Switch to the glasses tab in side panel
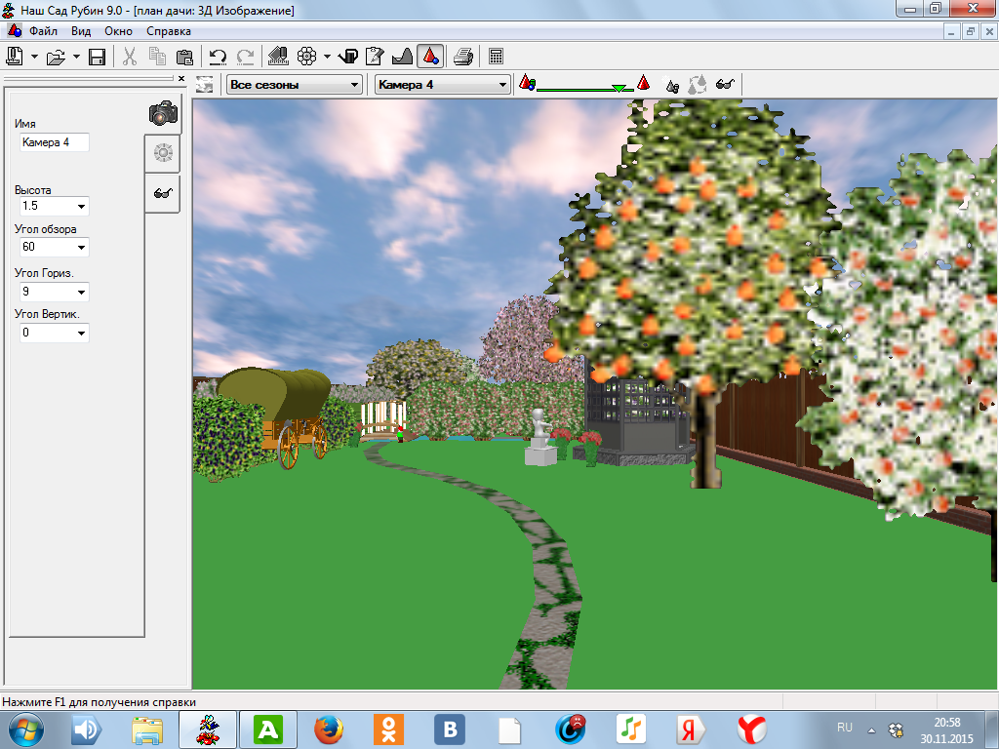The height and width of the screenshot is (749, 999). click(x=162, y=193)
